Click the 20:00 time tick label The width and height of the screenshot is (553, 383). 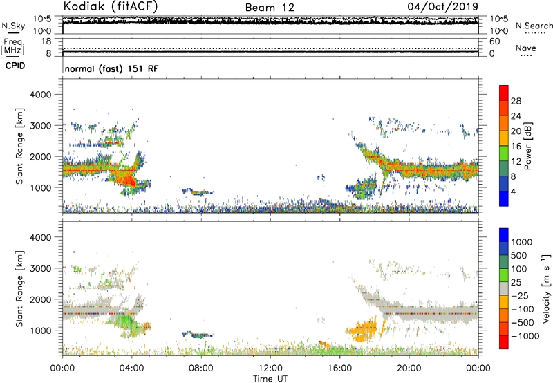pyautogui.click(x=409, y=368)
